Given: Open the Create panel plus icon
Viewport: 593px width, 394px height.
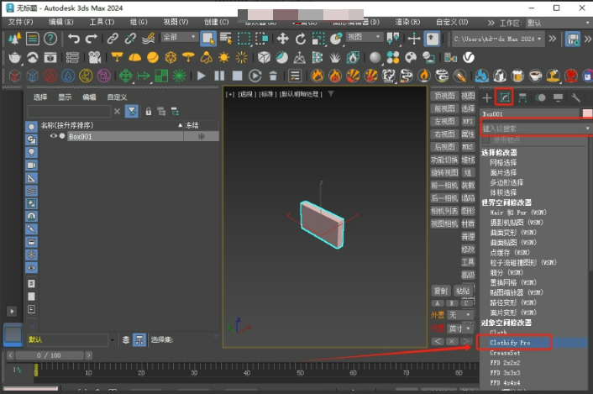Looking at the screenshot, I should click(x=486, y=97).
